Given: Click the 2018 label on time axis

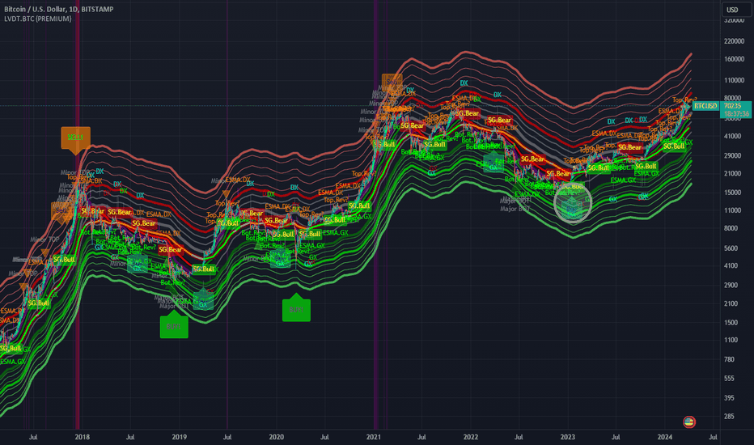Looking at the screenshot, I should [x=83, y=437].
